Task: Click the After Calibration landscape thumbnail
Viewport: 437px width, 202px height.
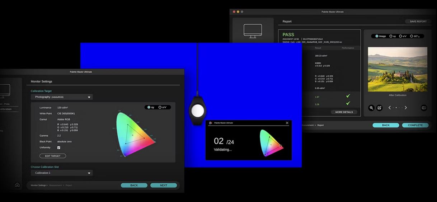Action: 397,69
